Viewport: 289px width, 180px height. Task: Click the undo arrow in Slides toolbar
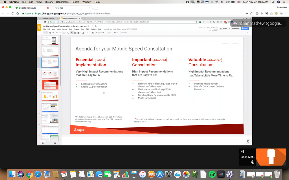coord(54,33)
